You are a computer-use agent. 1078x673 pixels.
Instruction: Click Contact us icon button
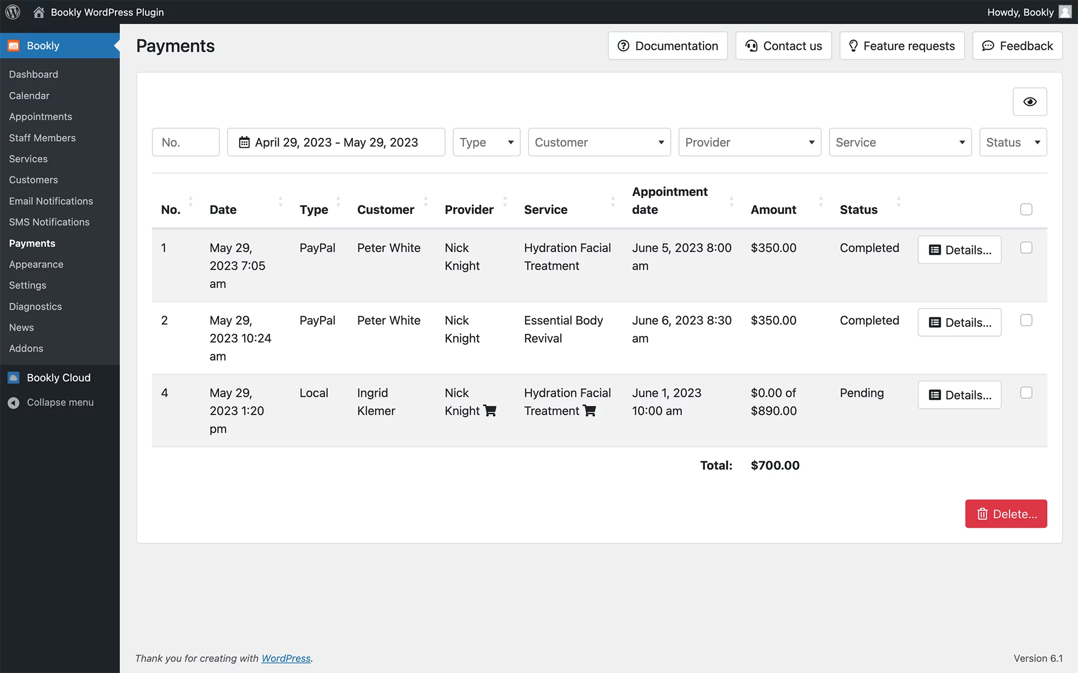(750, 45)
